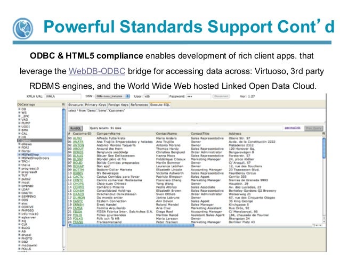The width and height of the screenshot is (340, 255).
Task: Click the CustomerID column header
Action: (82, 134)
